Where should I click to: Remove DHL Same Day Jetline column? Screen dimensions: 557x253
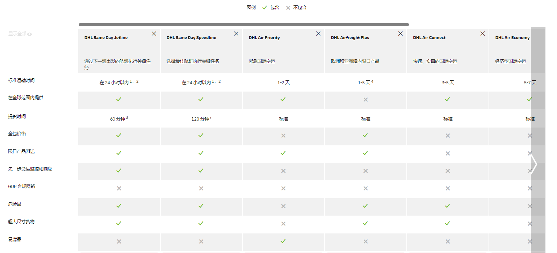click(x=154, y=34)
